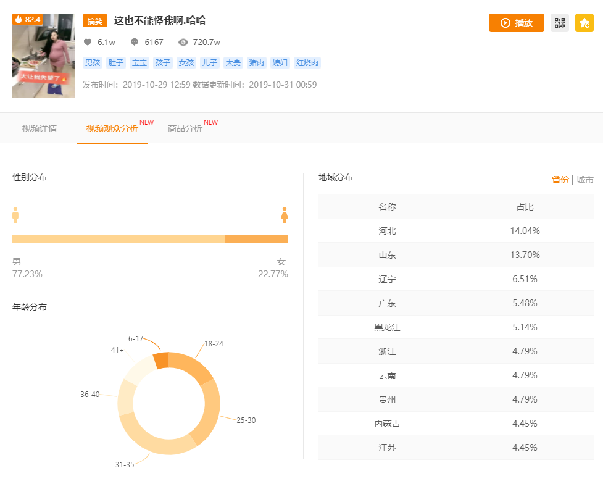Click the 22.77% female percentage
The image size is (603, 489).
[273, 274]
